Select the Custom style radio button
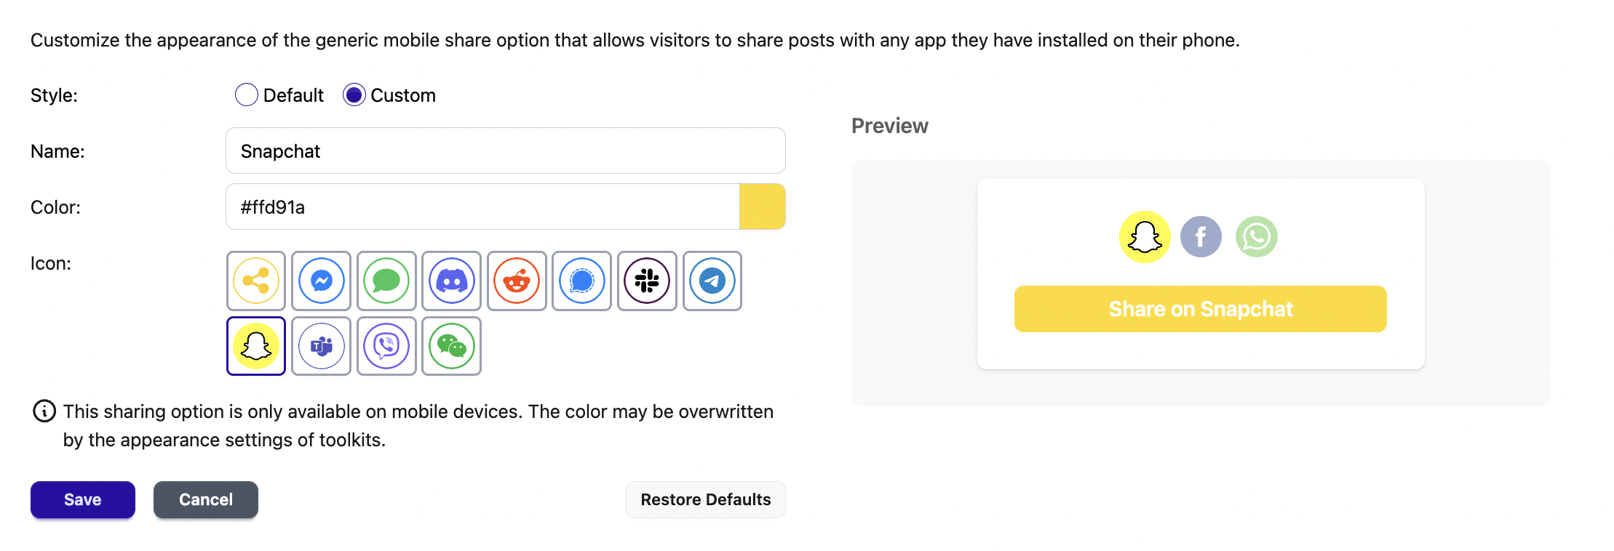Screen dimensions: 1614x551 pos(354,95)
